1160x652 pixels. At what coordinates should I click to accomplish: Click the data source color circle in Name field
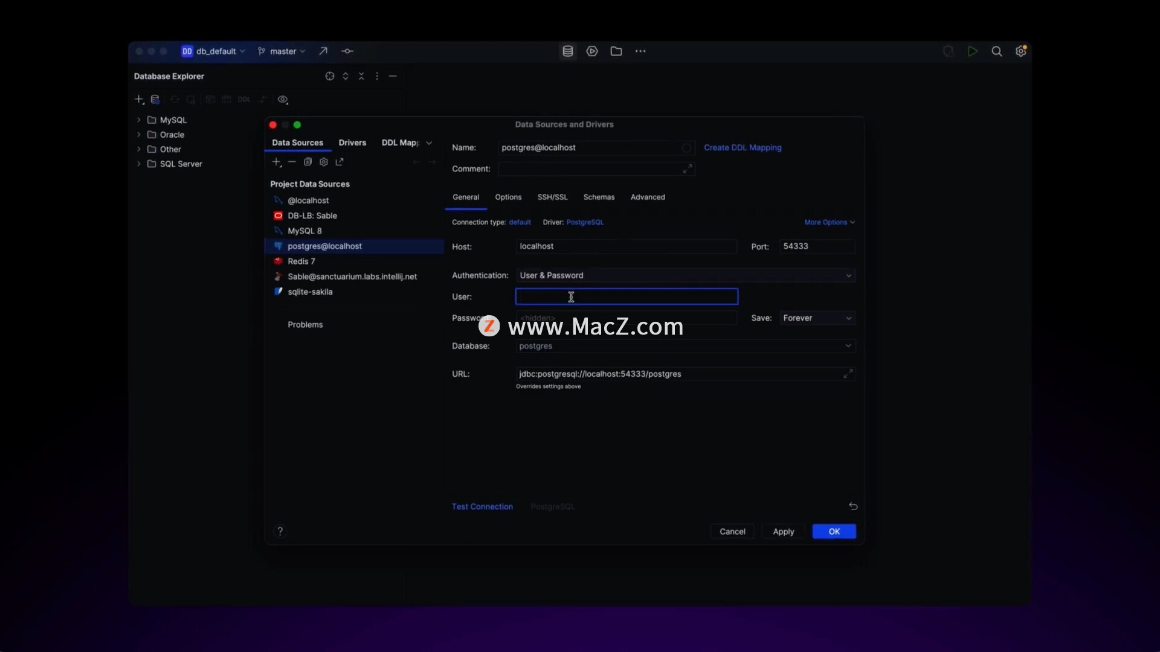[x=686, y=148]
